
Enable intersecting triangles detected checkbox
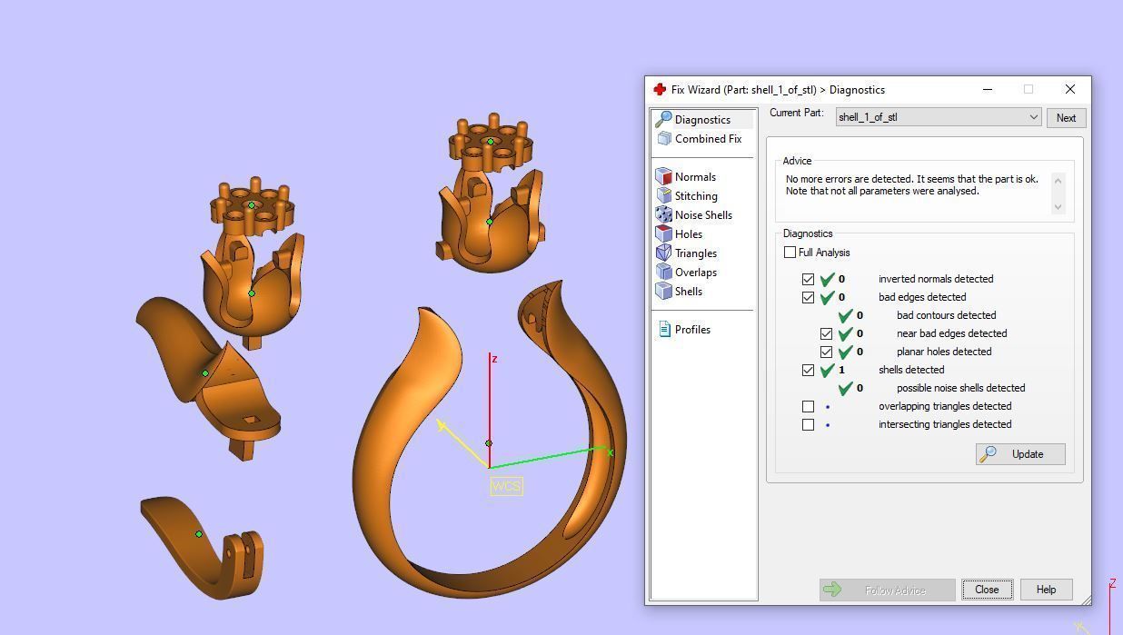click(x=808, y=424)
